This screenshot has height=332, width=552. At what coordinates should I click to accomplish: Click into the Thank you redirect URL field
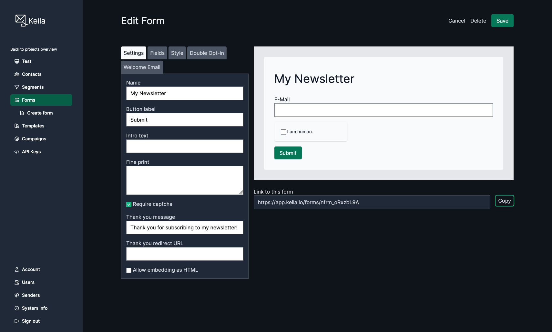coord(185,254)
